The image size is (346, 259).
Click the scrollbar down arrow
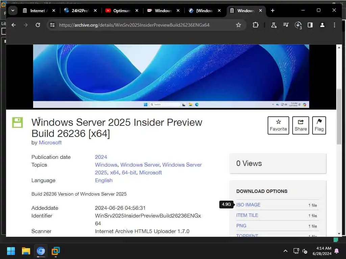[339, 234]
